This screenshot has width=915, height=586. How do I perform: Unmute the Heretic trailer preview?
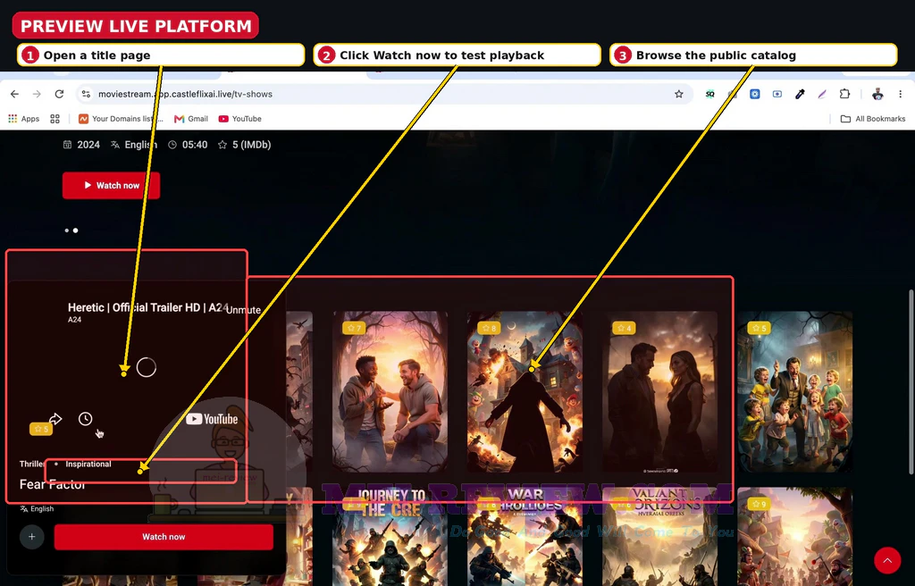coord(243,310)
